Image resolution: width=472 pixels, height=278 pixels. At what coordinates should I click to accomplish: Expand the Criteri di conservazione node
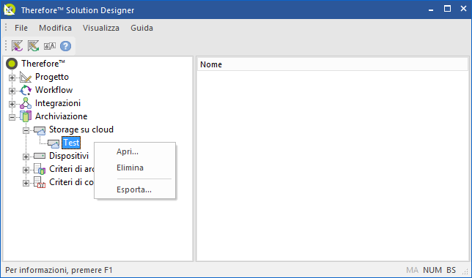(x=26, y=183)
